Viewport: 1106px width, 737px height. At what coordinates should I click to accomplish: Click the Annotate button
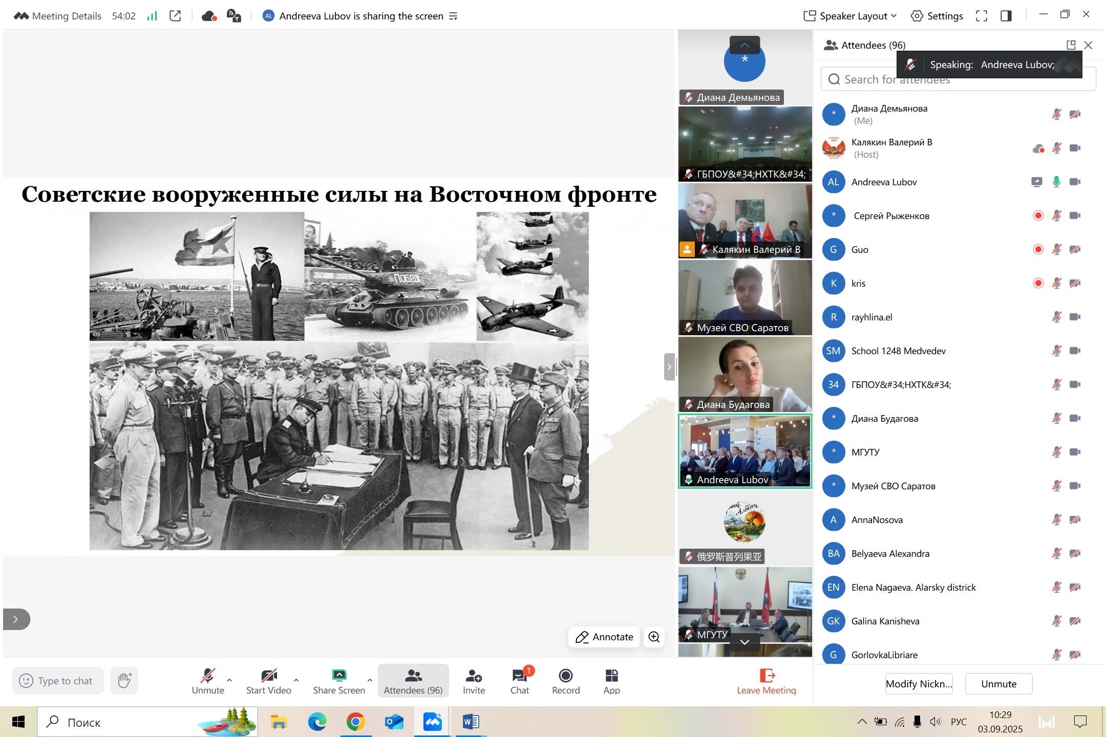coord(604,637)
